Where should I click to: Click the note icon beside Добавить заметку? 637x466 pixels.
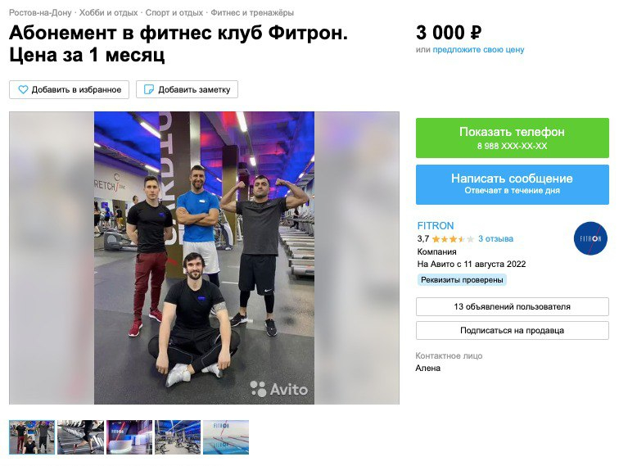point(149,89)
